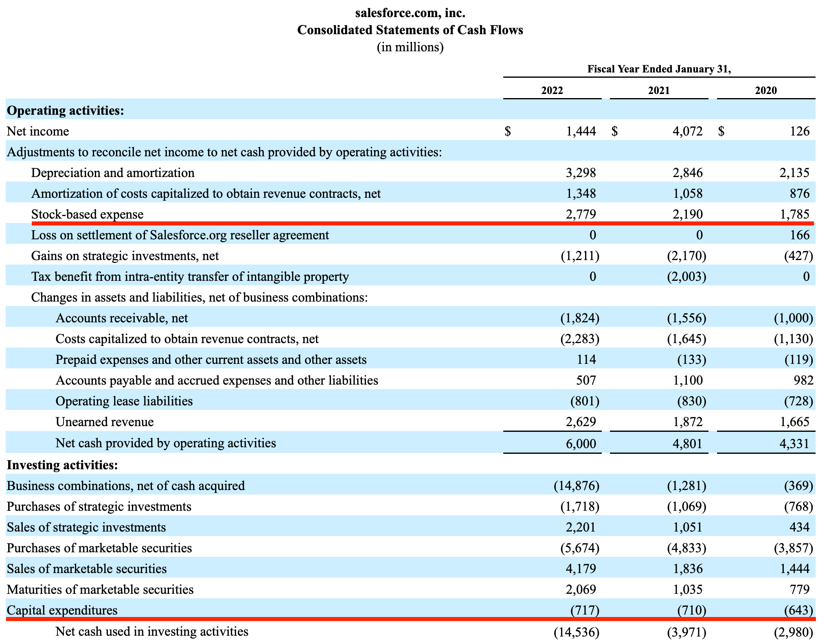This screenshot has height=641, width=829.
Task: Click 'Accounts receivable, net' label
Action: click(122, 318)
